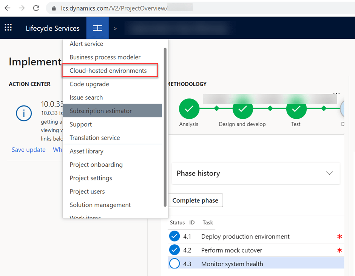Image resolution: width=355 pixels, height=276 pixels.
Task: Open Asset library from the menu
Action: pyautogui.click(x=86, y=151)
